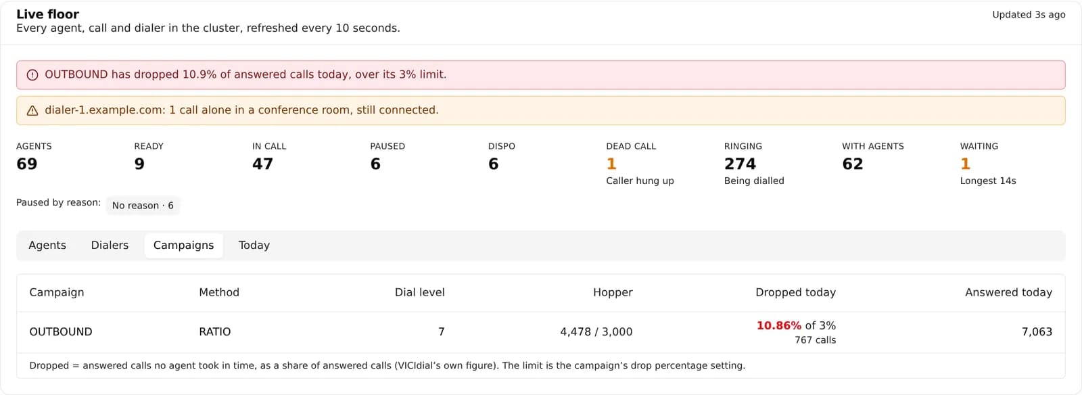The height and width of the screenshot is (395, 1082).
Task: Click the WITH AGENTS count 62
Action: click(853, 164)
